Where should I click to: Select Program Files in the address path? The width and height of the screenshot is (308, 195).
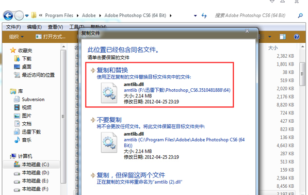[59, 15]
